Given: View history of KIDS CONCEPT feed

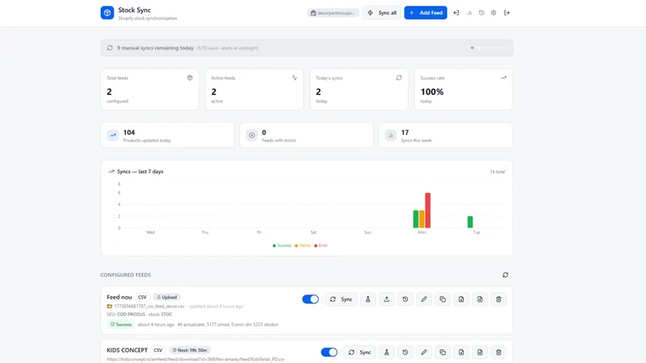Looking at the screenshot, I should [x=405, y=353].
